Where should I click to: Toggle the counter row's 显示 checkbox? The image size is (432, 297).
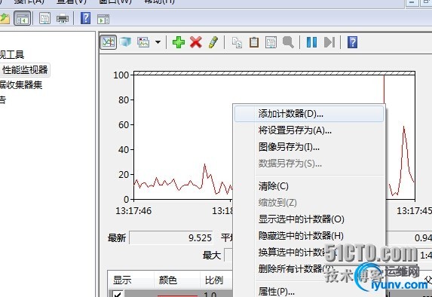[x=118, y=294]
